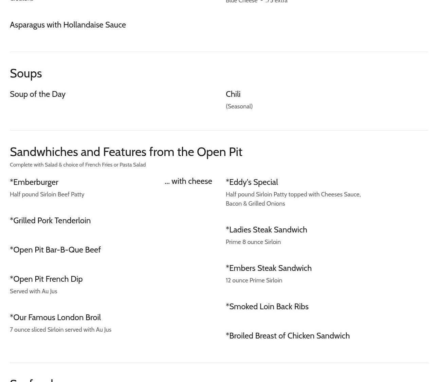Viewport: 438px width, 382px height.
Task: Click the Smoked Loin Back Ribs item
Action: pos(267,307)
